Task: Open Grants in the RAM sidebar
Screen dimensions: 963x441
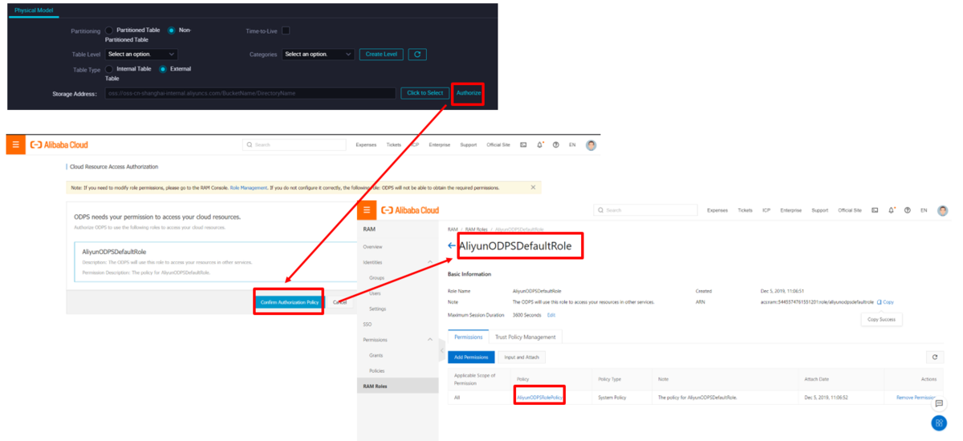Action: coord(376,355)
